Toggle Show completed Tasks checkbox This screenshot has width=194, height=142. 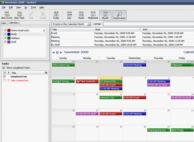4,68
